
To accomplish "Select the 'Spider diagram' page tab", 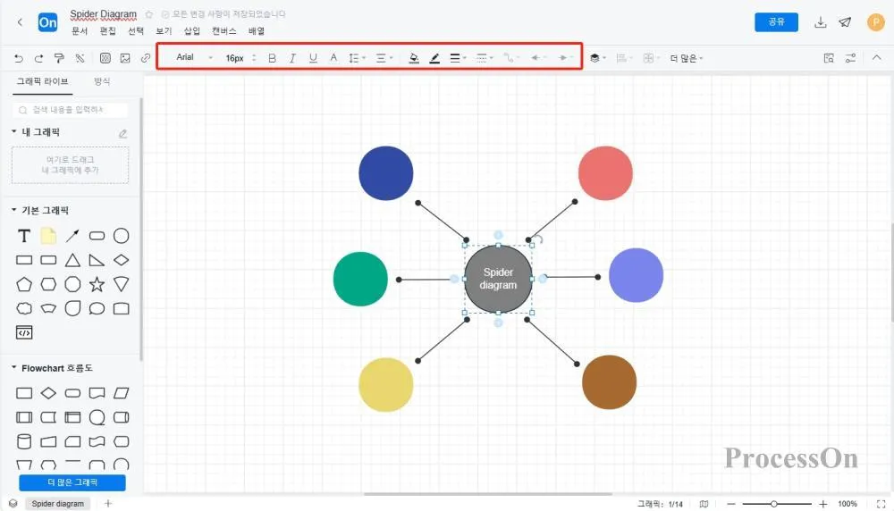I will (x=57, y=504).
